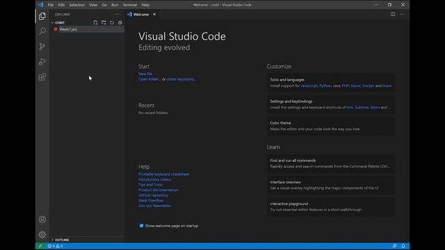
Task: Open the Go menu
Action: pos(104,5)
